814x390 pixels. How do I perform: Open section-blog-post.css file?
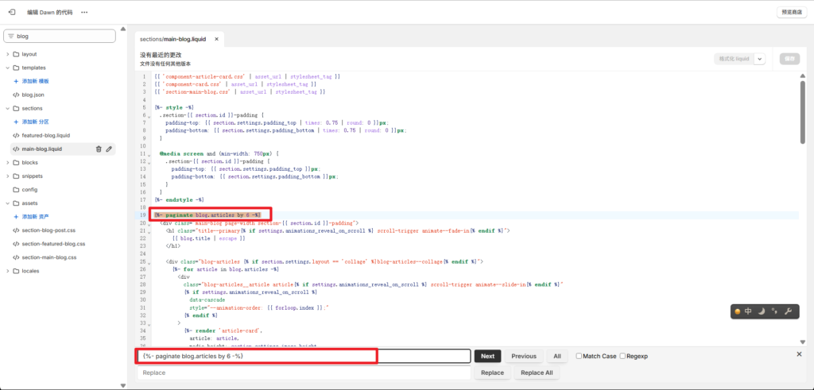pos(48,230)
